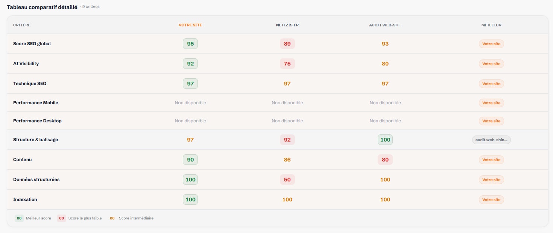Click the MEILLEUR column header
The height and width of the screenshot is (233, 553).
click(x=491, y=25)
